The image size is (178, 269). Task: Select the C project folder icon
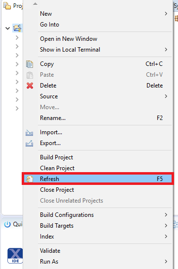(x=17, y=28)
